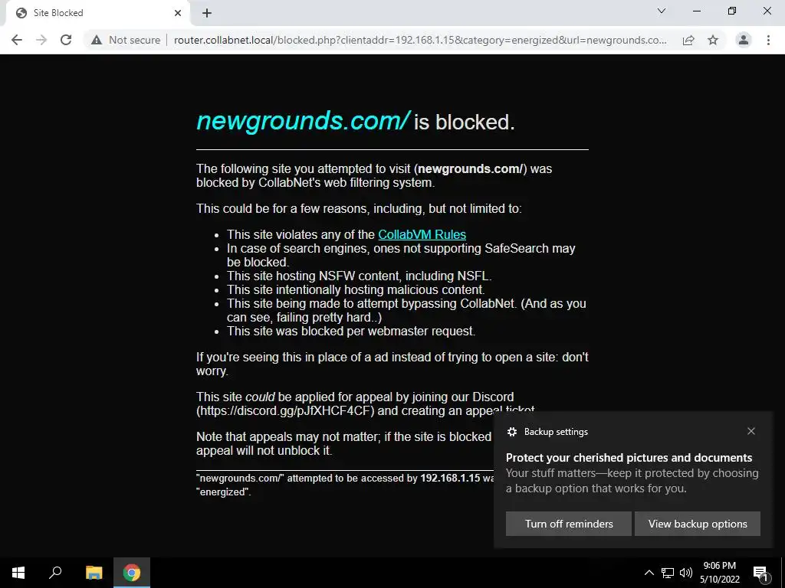The height and width of the screenshot is (588, 785).
Task: Open Chrome's three-dot menu
Action: (x=768, y=40)
